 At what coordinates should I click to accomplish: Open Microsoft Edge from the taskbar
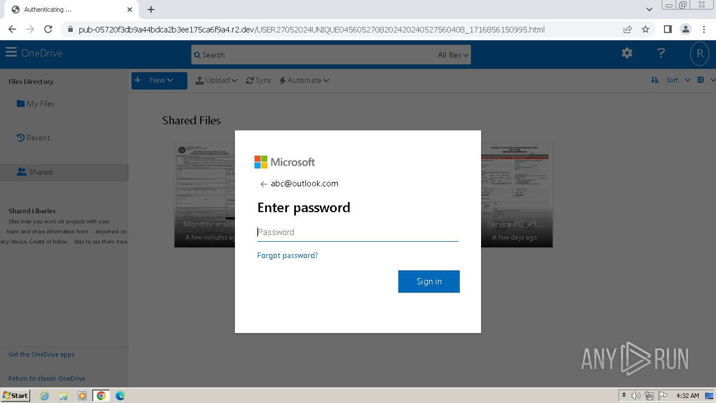pos(120,396)
